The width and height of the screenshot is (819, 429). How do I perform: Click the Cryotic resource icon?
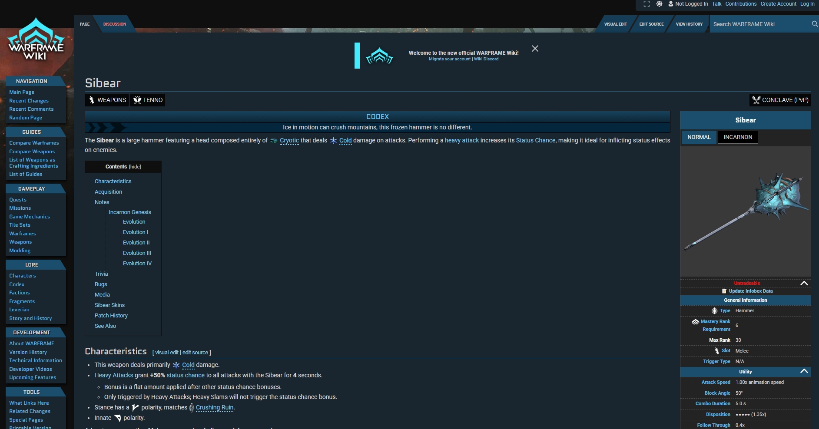click(274, 141)
